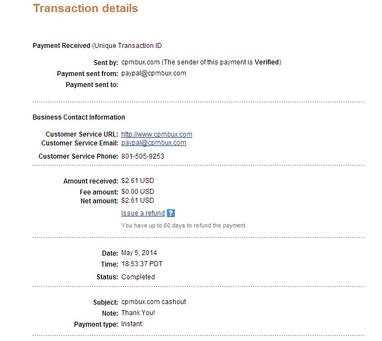Screen dimensions: 382x341
Task: Click the paypal@cpmbux.com Customer Service Email link
Action: coord(154,143)
